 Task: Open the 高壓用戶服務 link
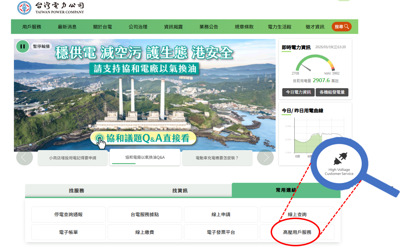point(297,232)
